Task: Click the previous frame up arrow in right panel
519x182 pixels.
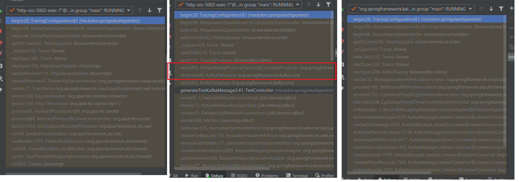Action: pyautogui.click(x=482, y=9)
